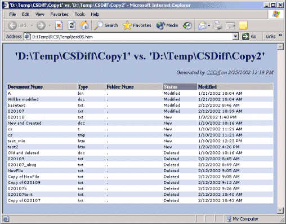The width and height of the screenshot is (286, 224).
Task: Open the Address bar dropdown list
Action: click(x=235, y=37)
